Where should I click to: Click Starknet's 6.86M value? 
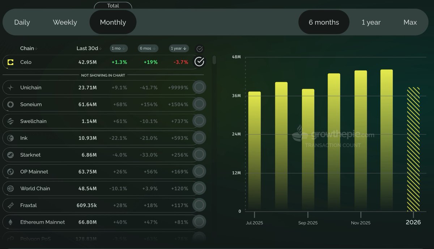(x=89, y=155)
